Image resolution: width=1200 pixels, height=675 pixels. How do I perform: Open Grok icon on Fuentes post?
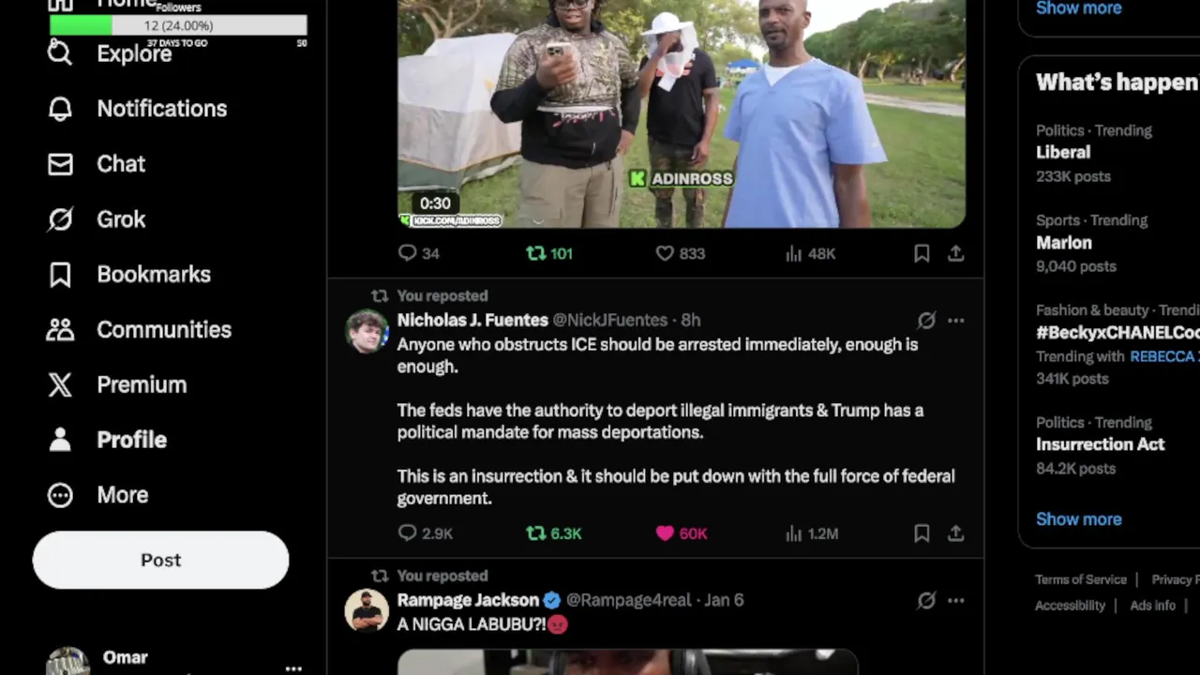pyautogui.click(x=926, y=321)
